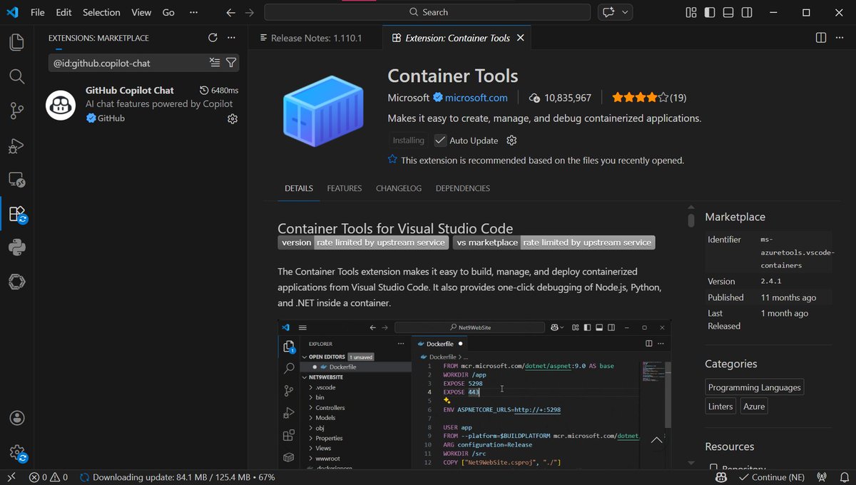Switch to the DEPENDENCIES tab
The height and width of the screenshot is (485, 856).
(463, 188)
